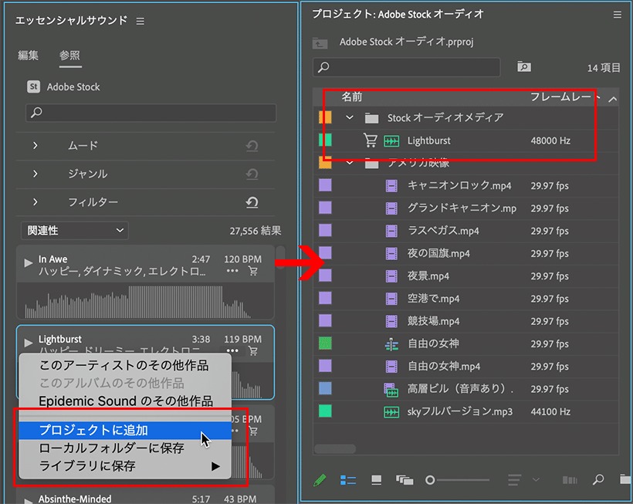Reset the ジャンル filter
633x504 pixels.
(252, 174)
